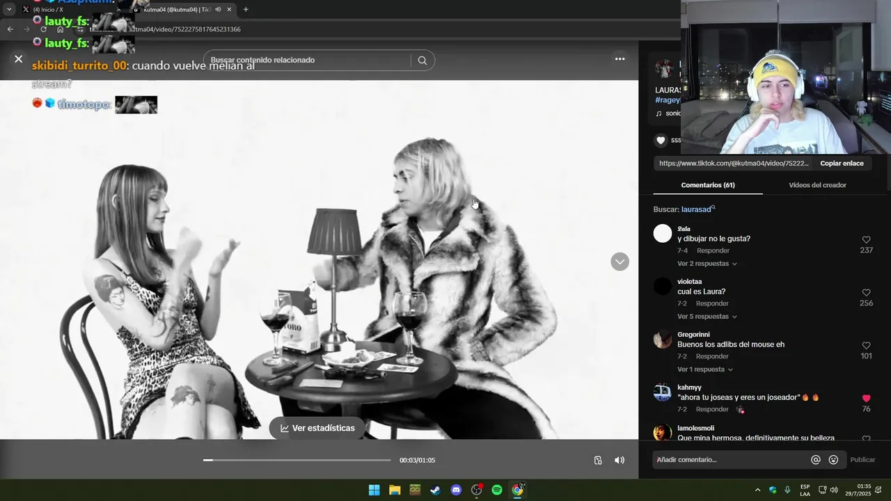Click the microphone tray icon
The image size is (891, 501).
click(x=787, y=490)
